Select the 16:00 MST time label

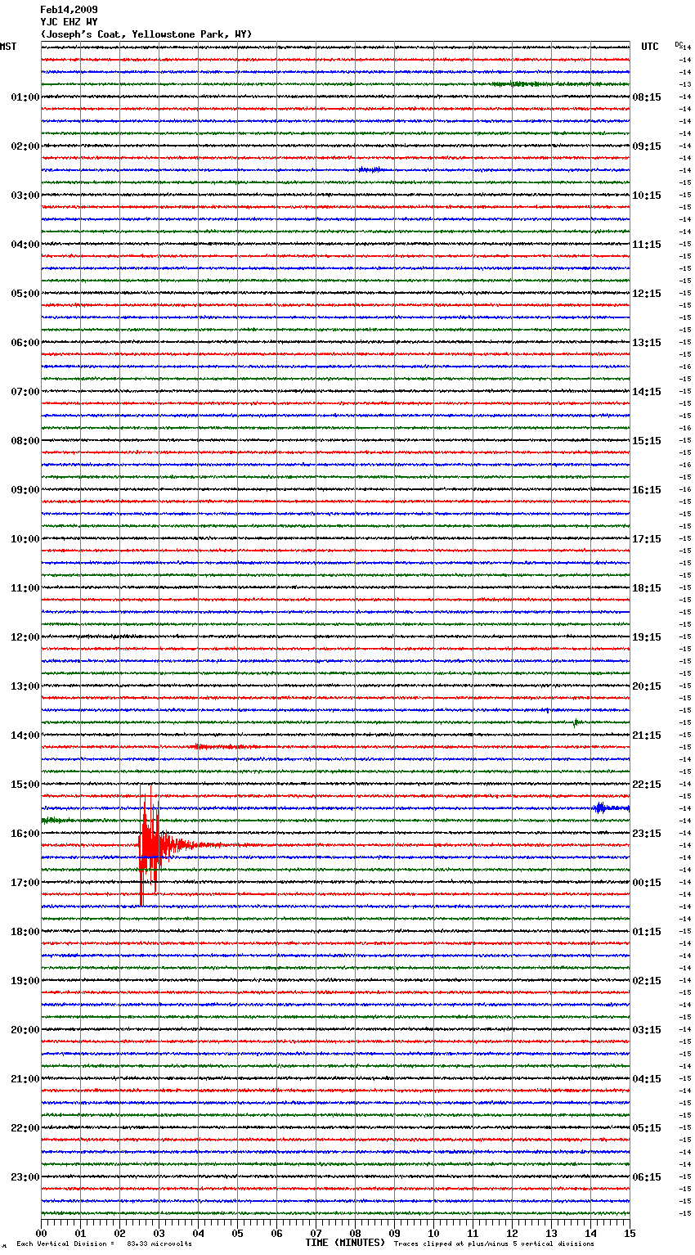25,834
